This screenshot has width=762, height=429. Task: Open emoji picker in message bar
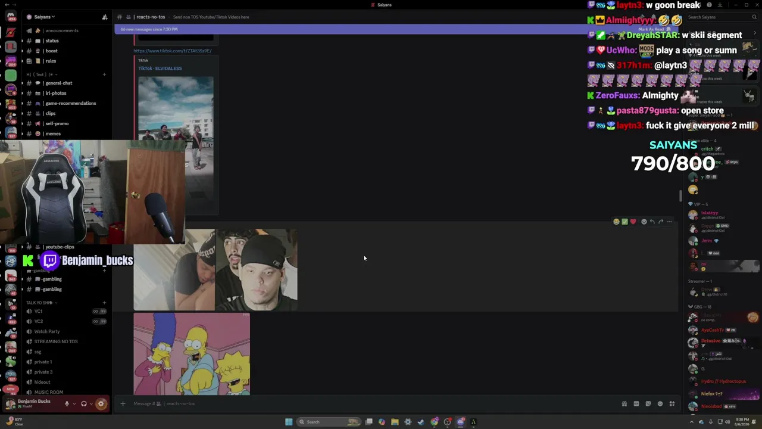pos(660,404)
